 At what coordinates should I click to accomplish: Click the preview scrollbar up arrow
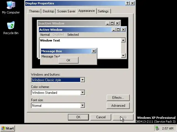pos(123,40)
